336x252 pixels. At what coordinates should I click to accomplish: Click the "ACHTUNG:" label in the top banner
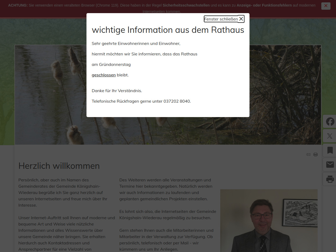pos(18,5)
